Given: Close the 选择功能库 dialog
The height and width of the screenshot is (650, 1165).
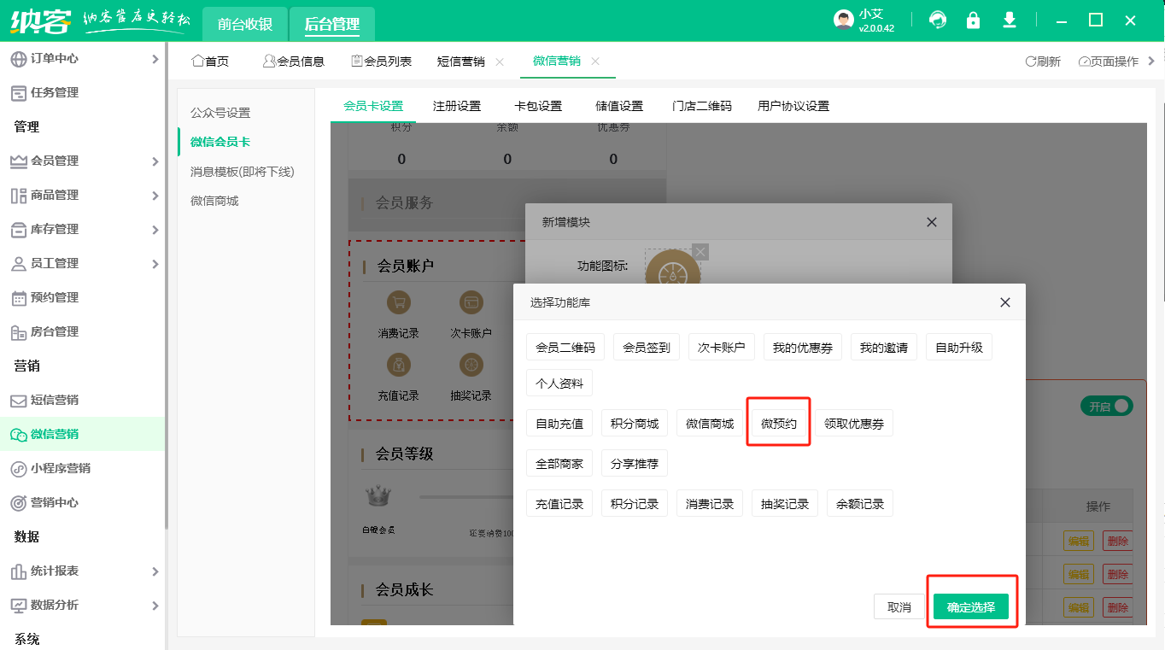Looking at the screenshot, I should tap(1005, 302).
